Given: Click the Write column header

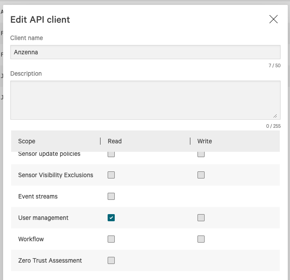Looking at the screenshot, I should click(x=205, y=141).
